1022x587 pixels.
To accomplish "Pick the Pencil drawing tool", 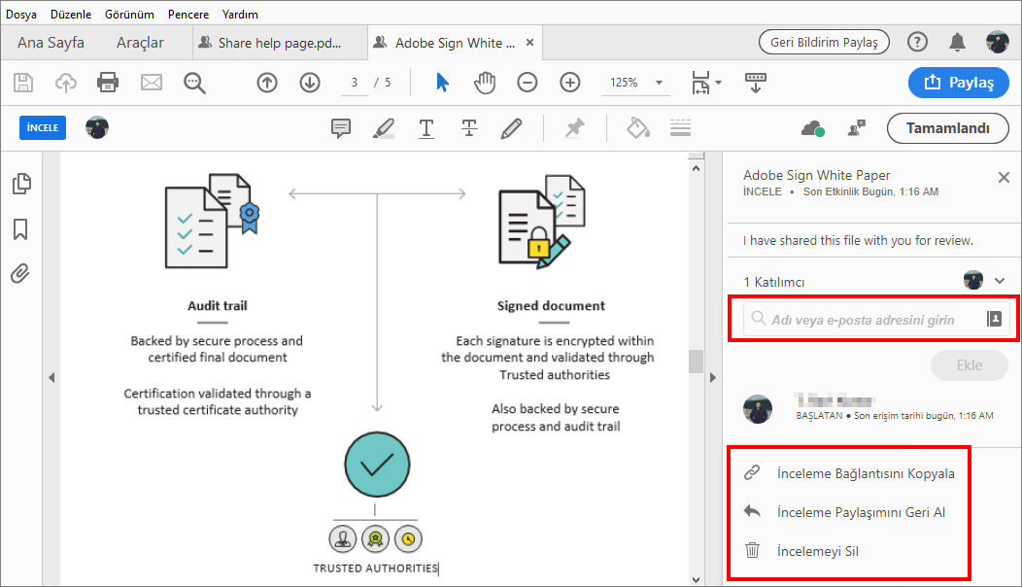I will pos(512,128).
